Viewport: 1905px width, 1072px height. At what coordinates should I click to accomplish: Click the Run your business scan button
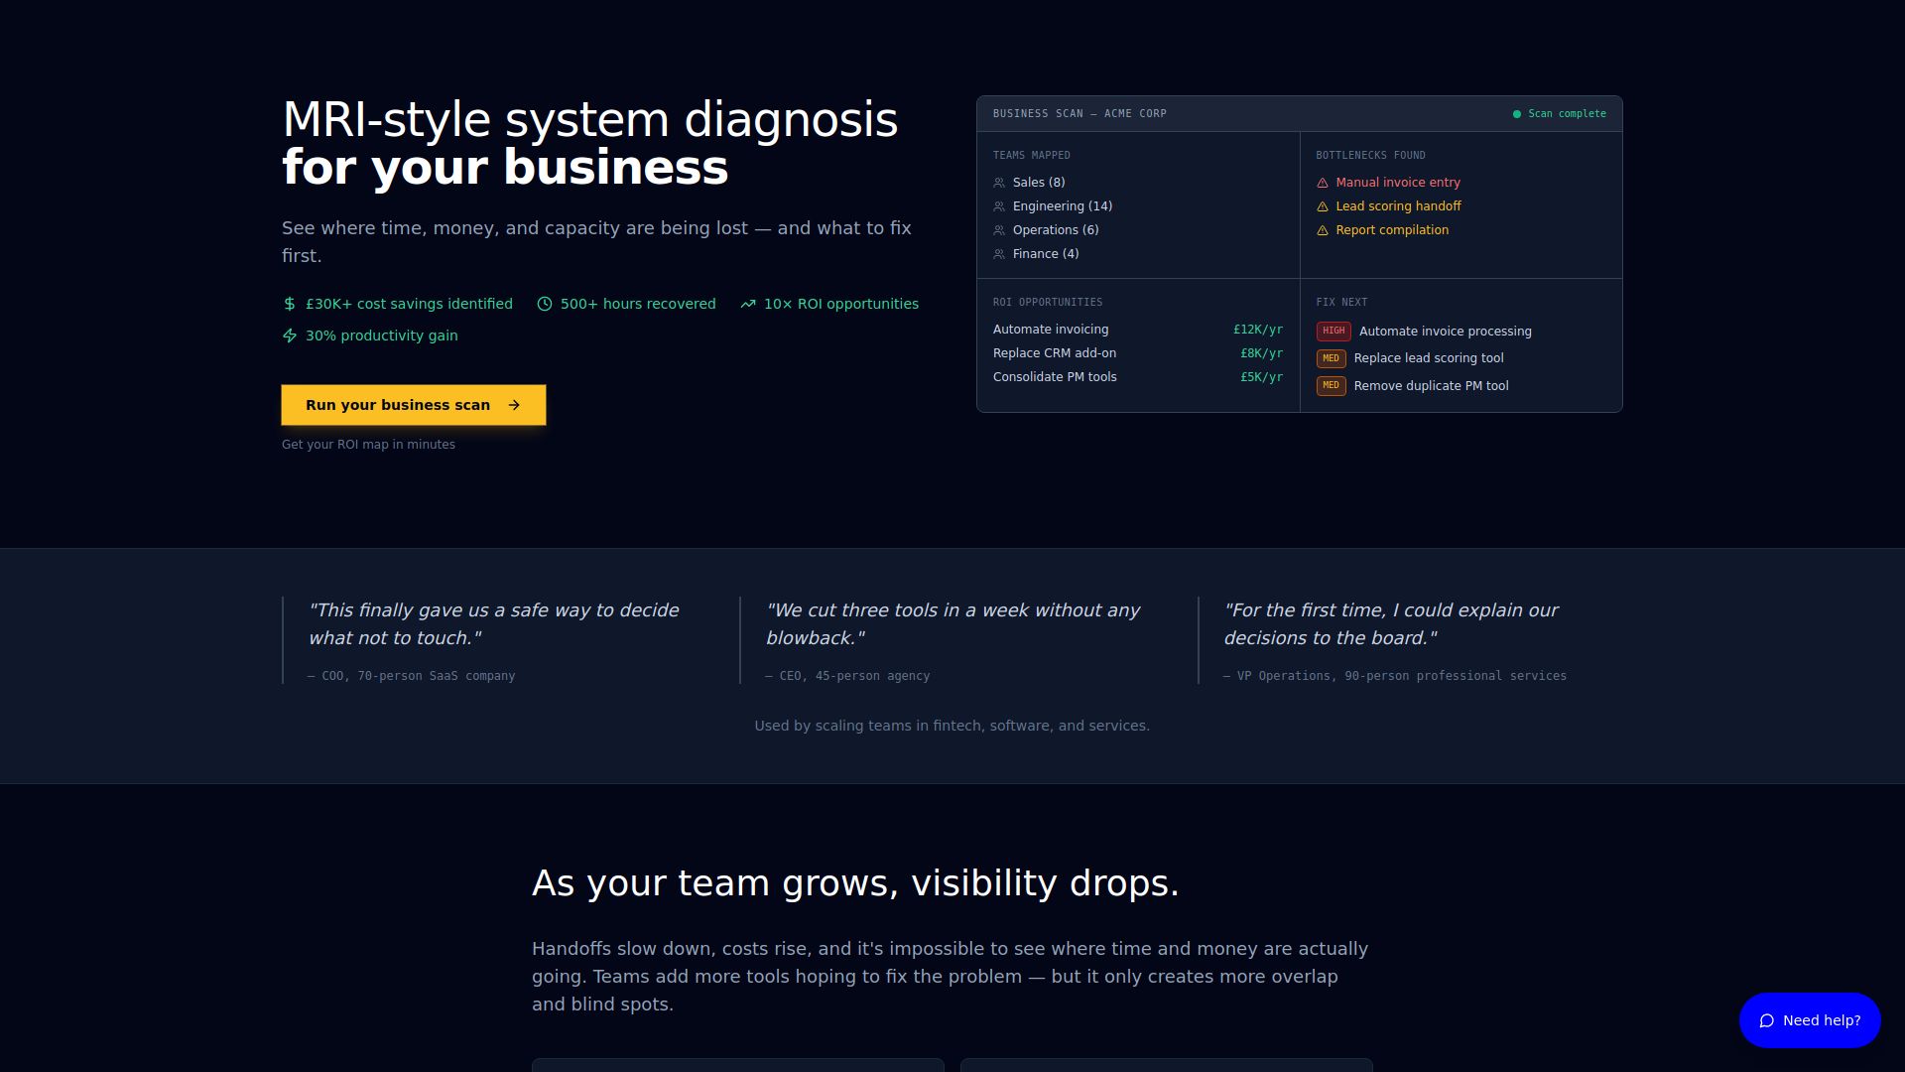(x=413, y=405)
